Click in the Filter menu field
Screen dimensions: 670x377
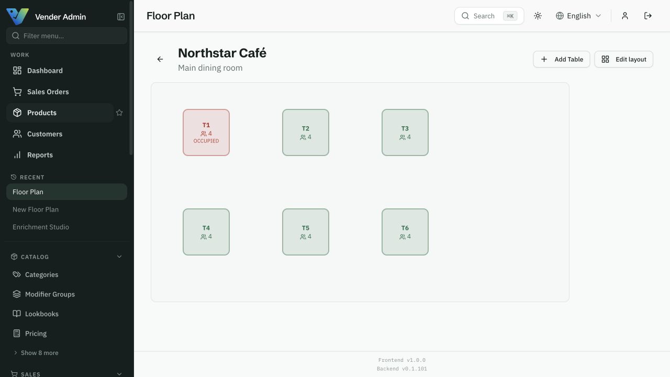click(66, 36)
